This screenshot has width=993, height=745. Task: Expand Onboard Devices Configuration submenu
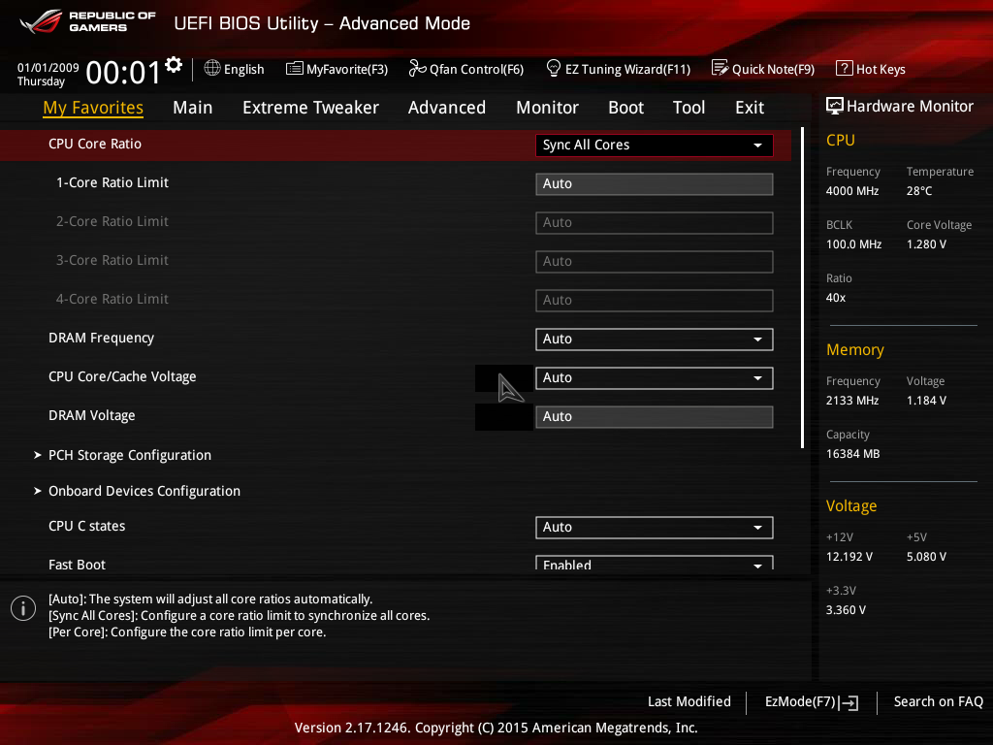point(144,491)
